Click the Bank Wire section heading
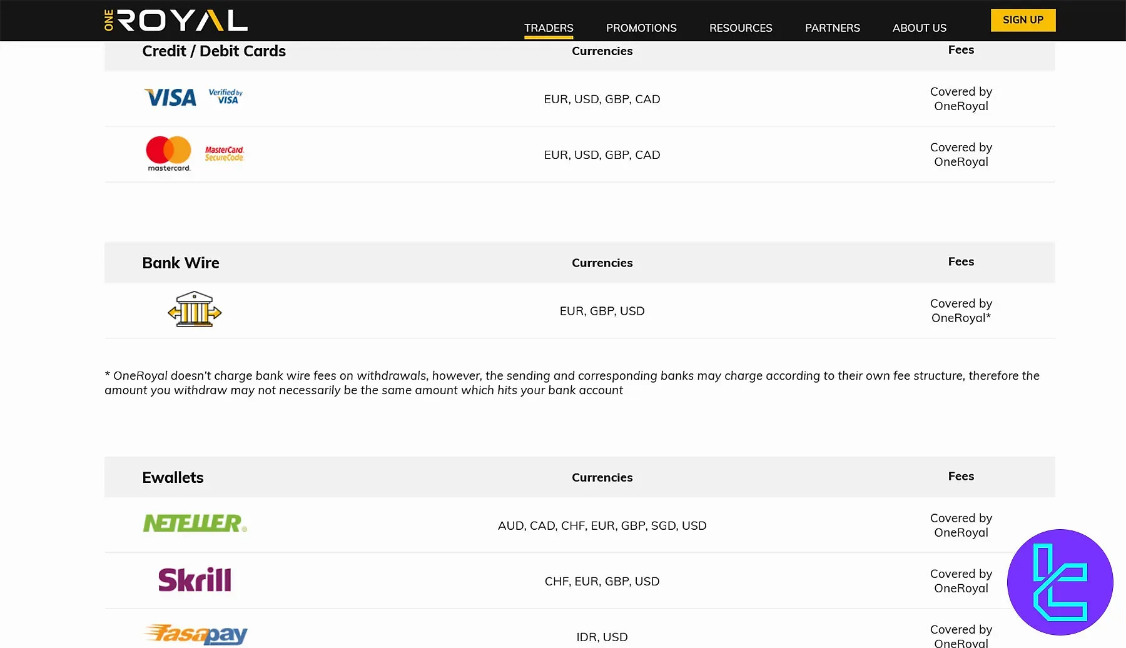Image resolution: width=1126 pixels, height=648 pixels. (x=181, y=263)
